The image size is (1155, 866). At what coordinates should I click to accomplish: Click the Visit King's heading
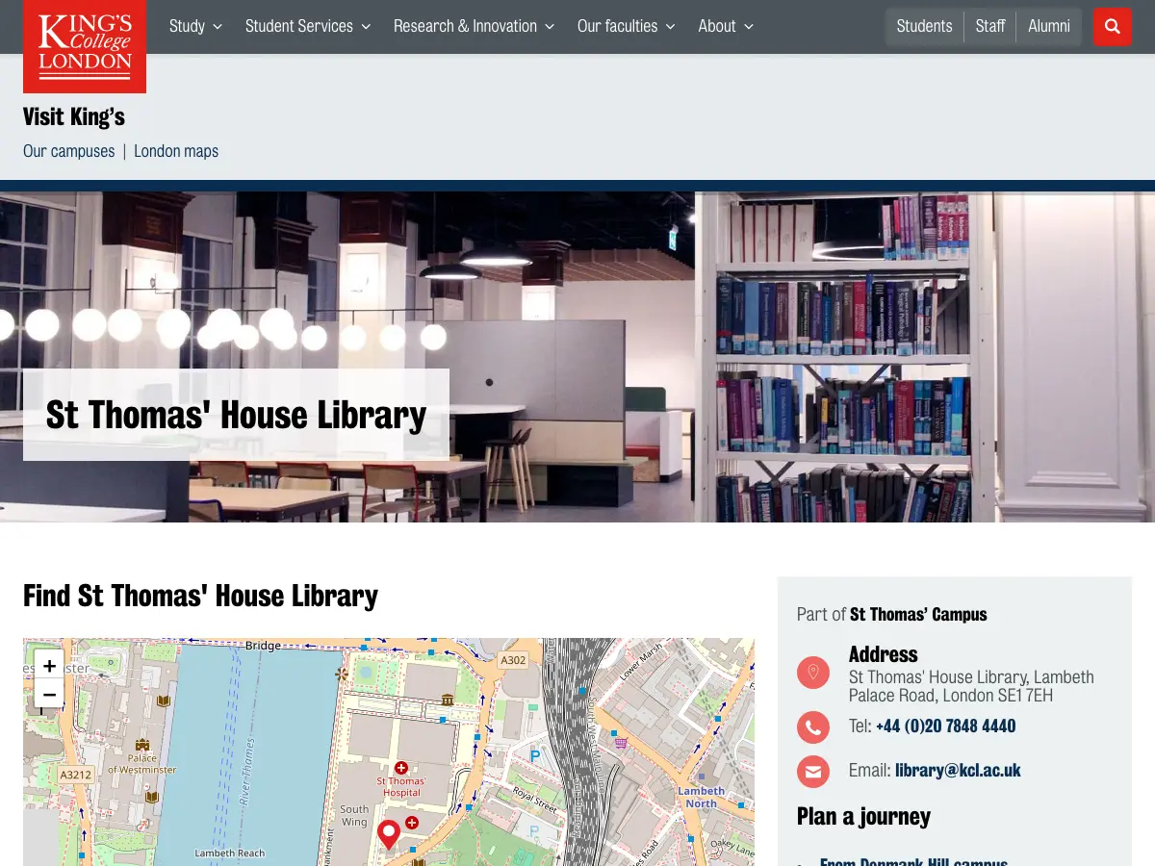point(74,116)
